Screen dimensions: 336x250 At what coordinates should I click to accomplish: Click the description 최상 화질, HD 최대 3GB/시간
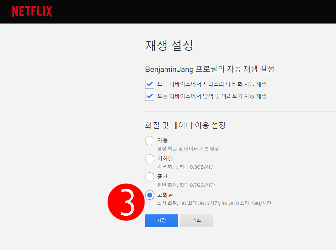[188, 203]
